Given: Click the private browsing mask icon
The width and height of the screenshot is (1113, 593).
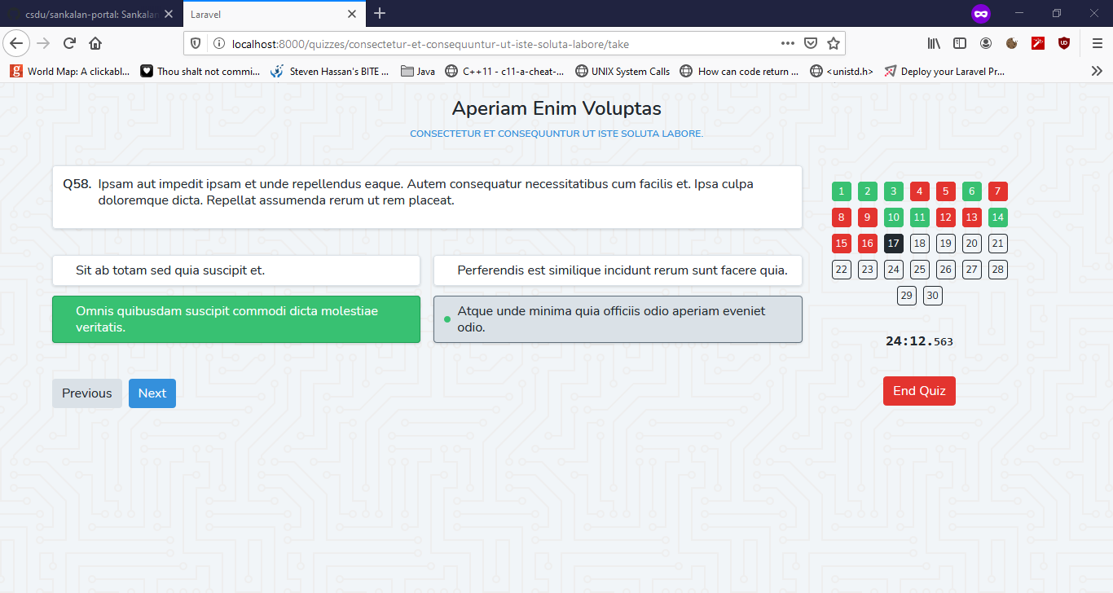Looking at the screenshot, I should [x=981, y=14].
